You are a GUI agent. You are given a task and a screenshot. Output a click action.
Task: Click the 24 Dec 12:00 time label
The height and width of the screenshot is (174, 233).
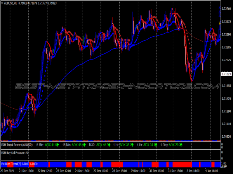(82, 171)
